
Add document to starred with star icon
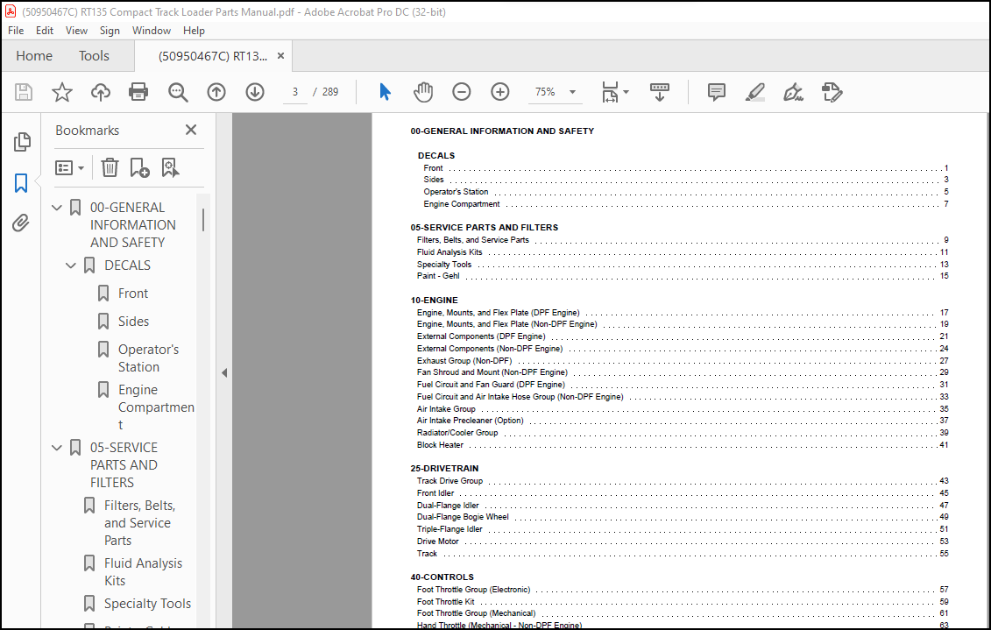pyautogui.click(x=62, y=92)
